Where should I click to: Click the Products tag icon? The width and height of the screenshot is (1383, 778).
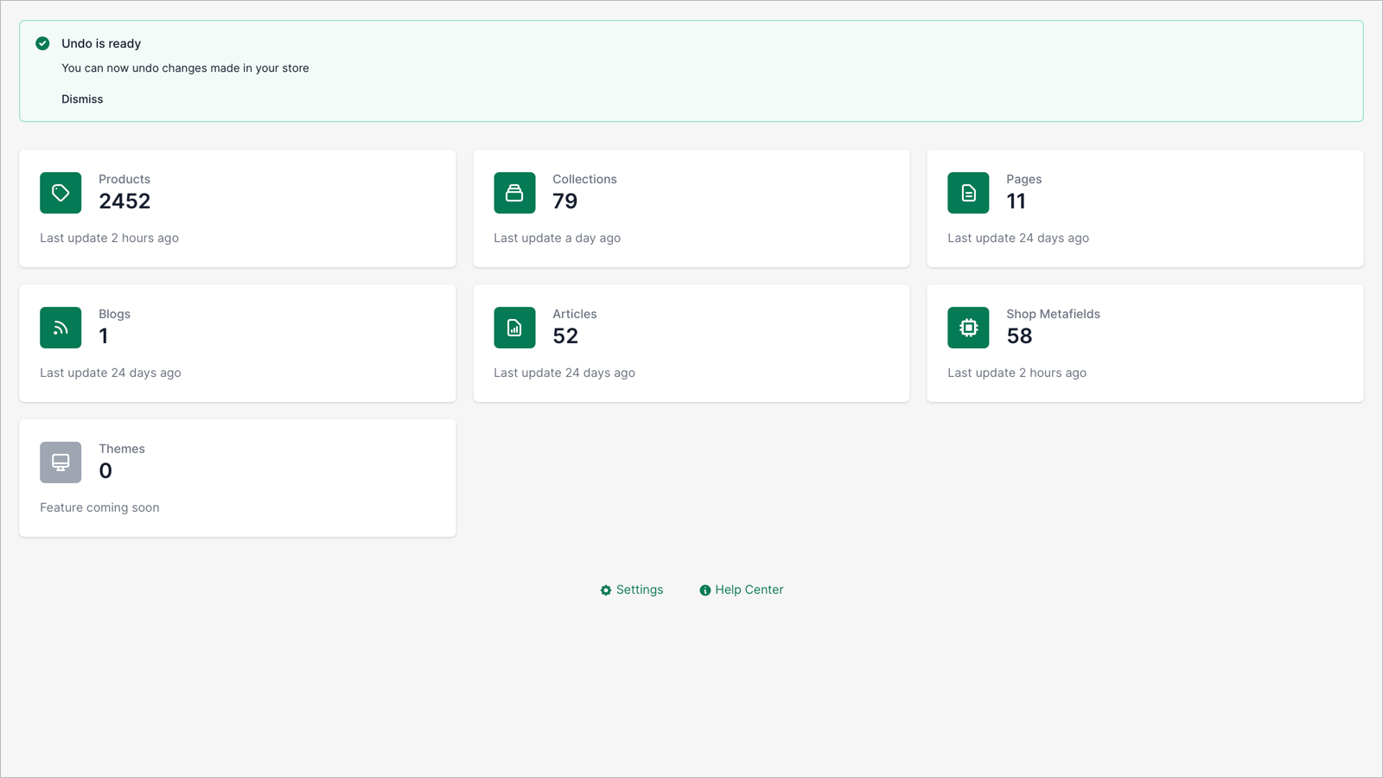pyautogui.click(x=60, y=193)
